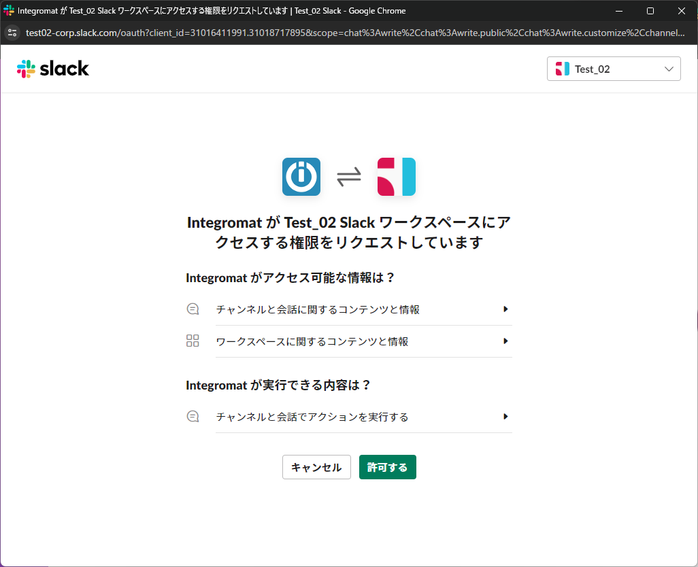Click heading Integromat が実行できる内容は？
698x567 pixels.
(278, 385)
